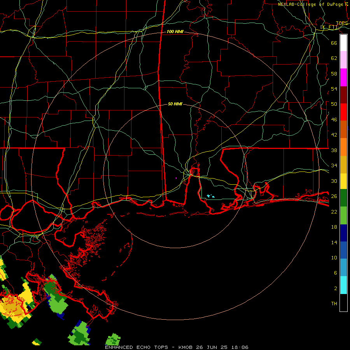
Task: Click the 50 NMI range ring label
Action: (x=175, y=104)
